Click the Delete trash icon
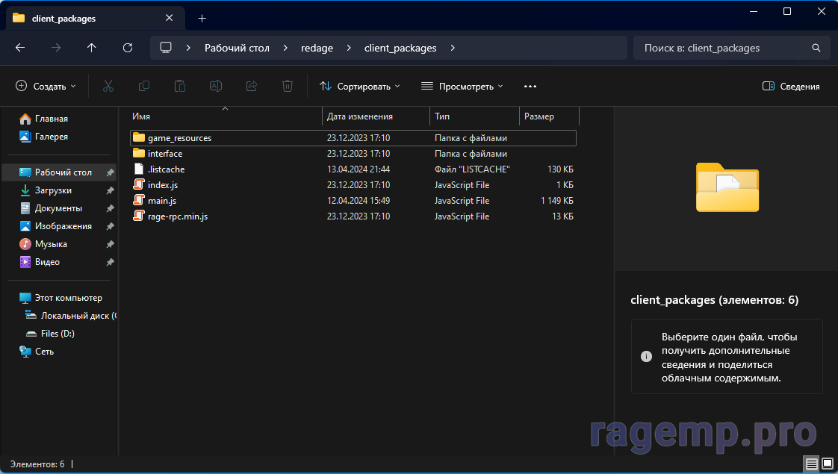The height and width of the screenshot is (474, 838). click(x=288, y=87)
